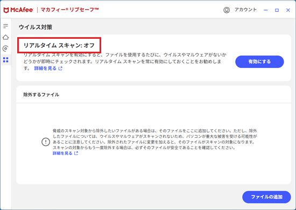Click the 除外するファイル section title
Screen dimensions: 296x210
(41, 95)
